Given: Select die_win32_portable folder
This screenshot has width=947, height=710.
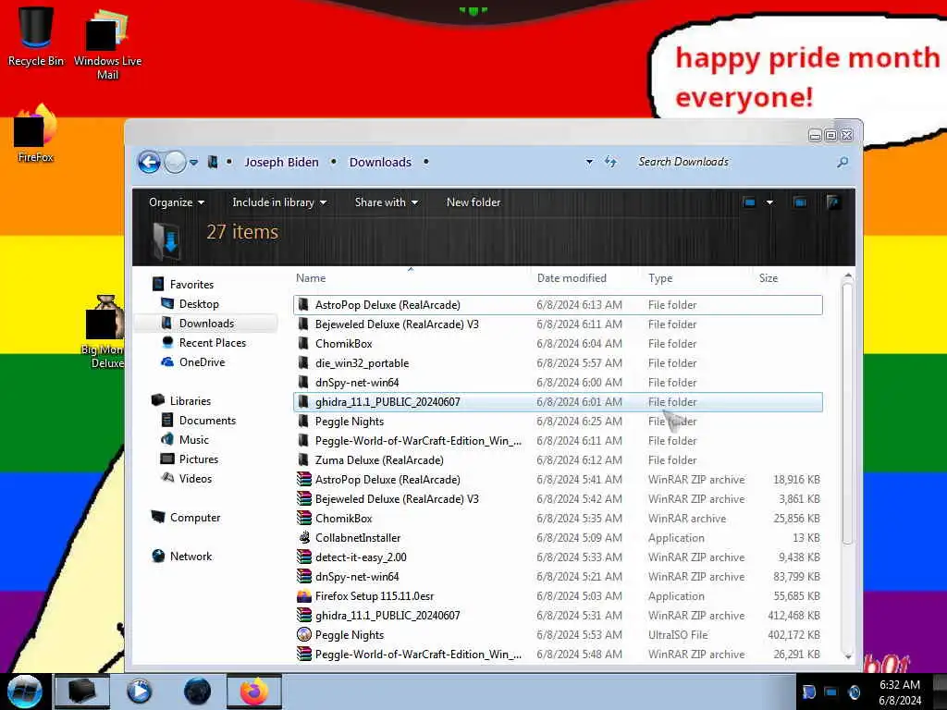Looking at the screenshot, I should [362, 362].
